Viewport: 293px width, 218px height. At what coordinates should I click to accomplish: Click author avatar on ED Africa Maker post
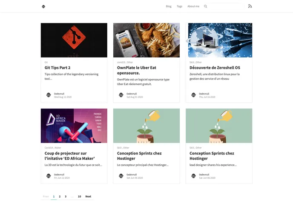tap(49, 176)
